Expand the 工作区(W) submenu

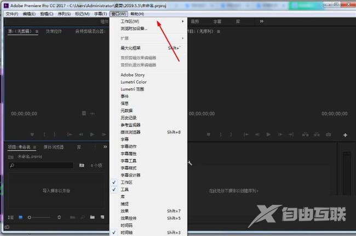click(148, 21)
